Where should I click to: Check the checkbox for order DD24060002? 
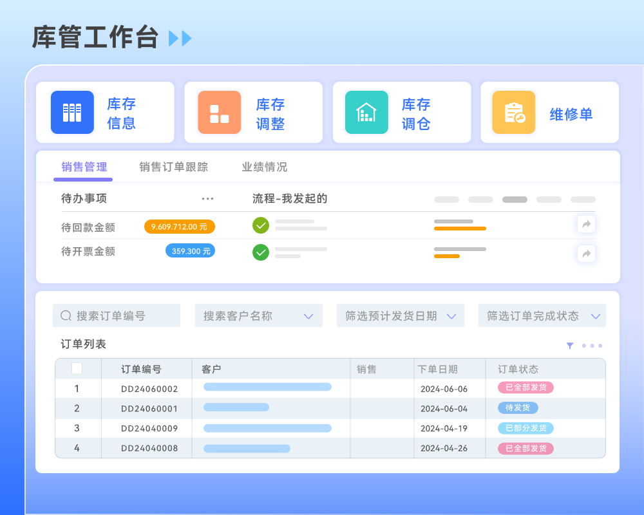[77, 388]
